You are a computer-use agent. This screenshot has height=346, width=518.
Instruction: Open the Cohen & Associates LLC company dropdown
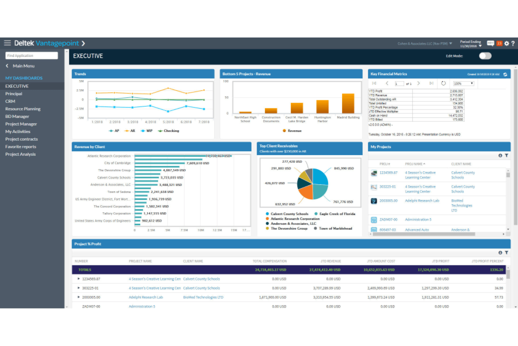tap(425, 44)
